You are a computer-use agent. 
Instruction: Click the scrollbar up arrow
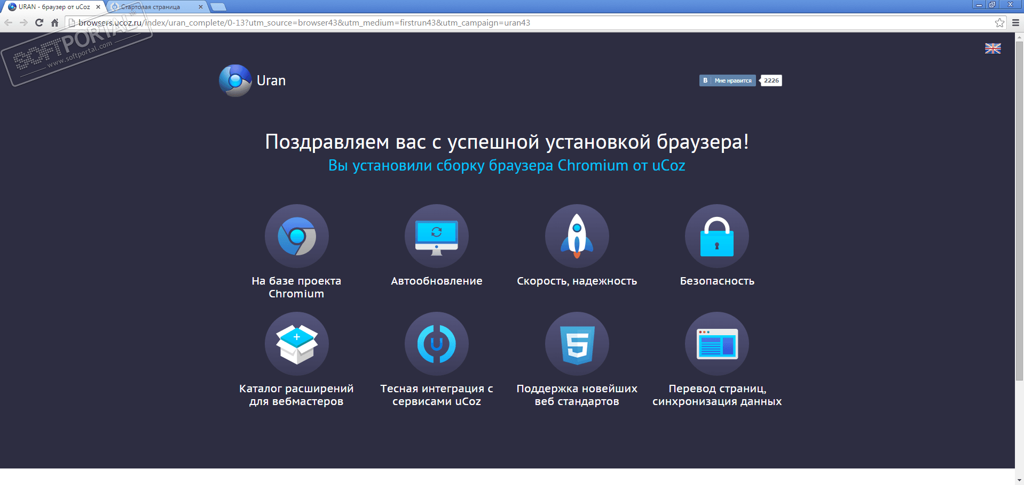[1019, 36]
